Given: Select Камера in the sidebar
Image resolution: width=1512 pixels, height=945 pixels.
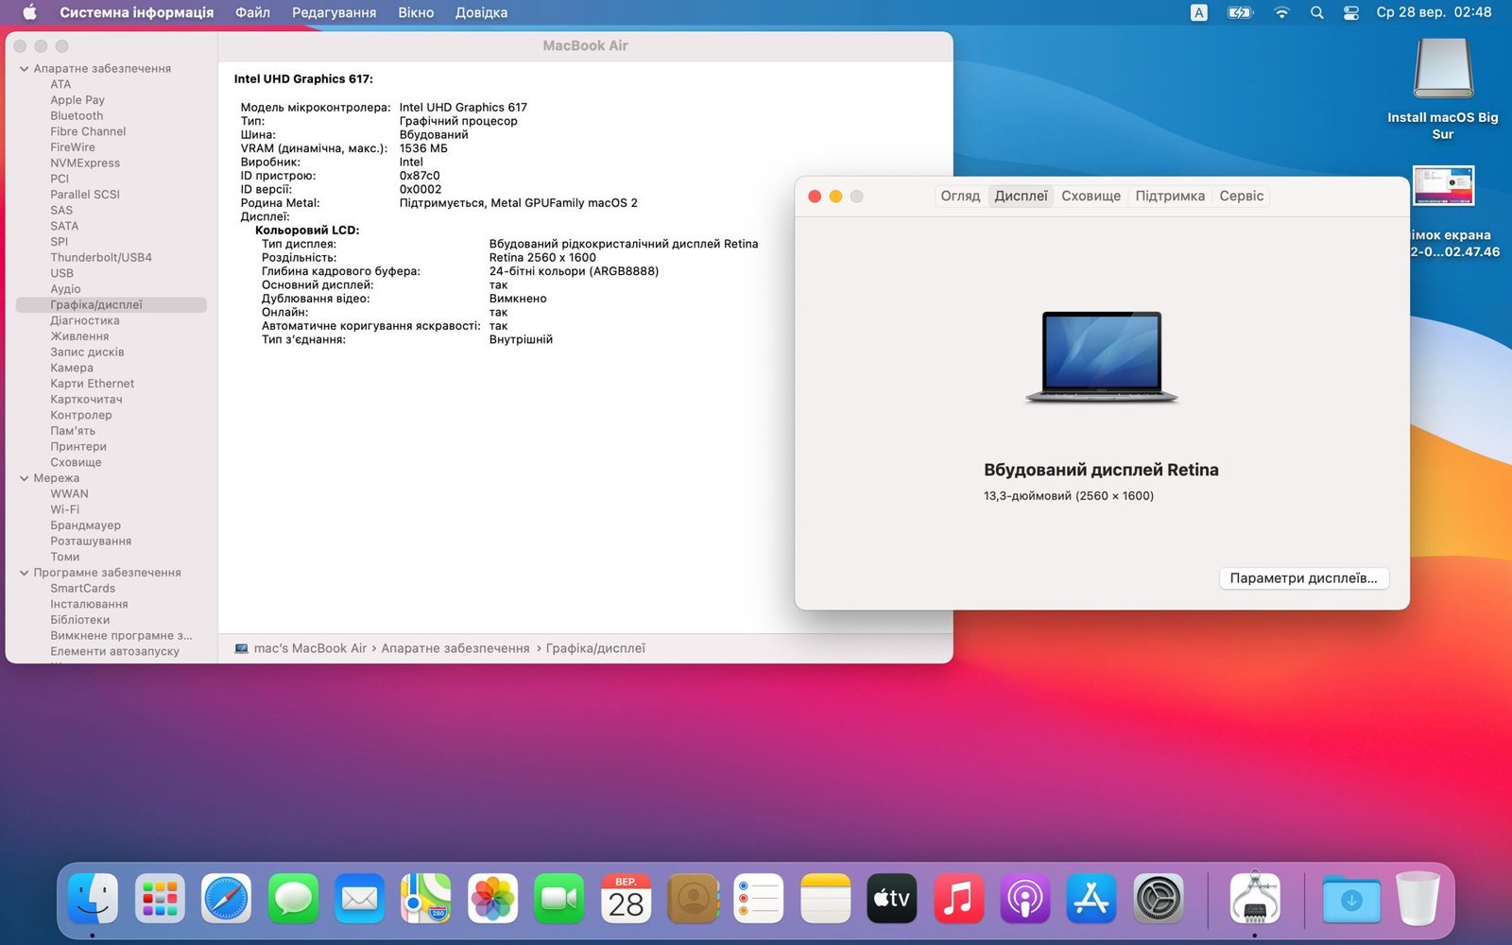Looking at the screenshot, I should 72,368.
